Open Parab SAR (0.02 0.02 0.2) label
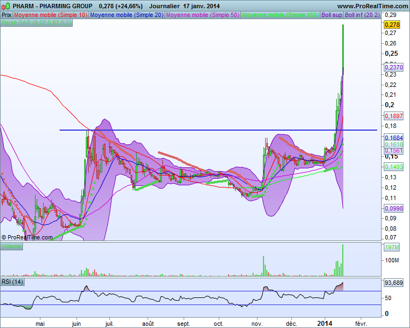This screenshot has width=410, height=328. tap(36, 23)
